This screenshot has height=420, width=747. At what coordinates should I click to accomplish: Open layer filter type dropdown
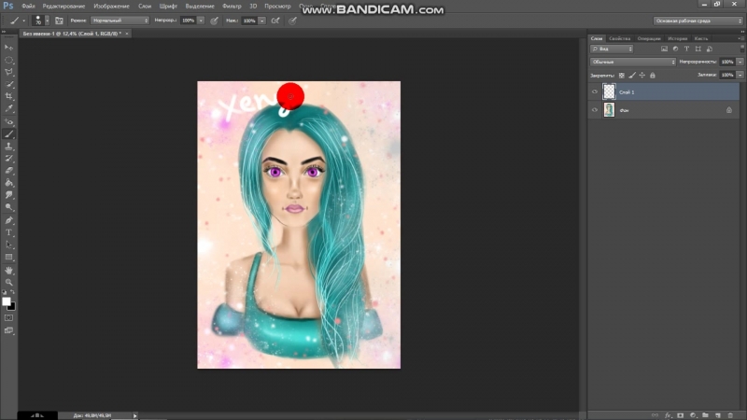[x=612, y=49]
